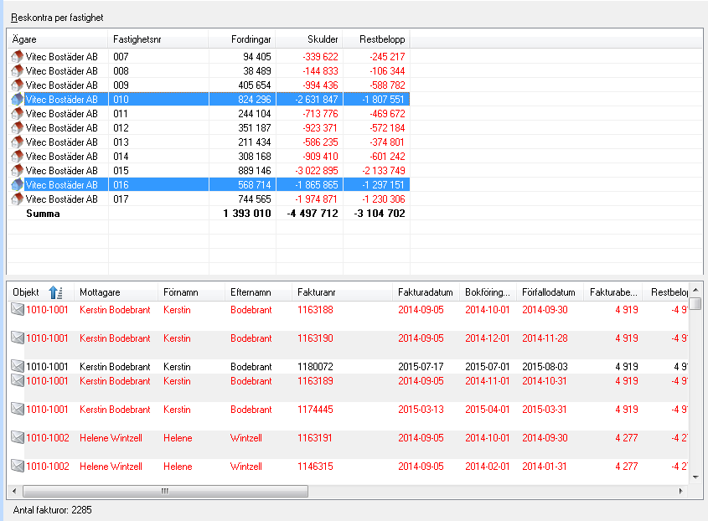Click the house icon for property 014
The width and height of the screenshot is (708, 521).
17,156
